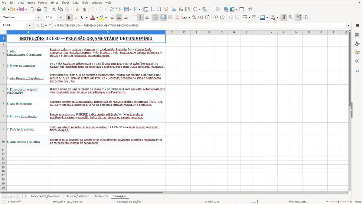Cut the selected cells

[54, 9]
